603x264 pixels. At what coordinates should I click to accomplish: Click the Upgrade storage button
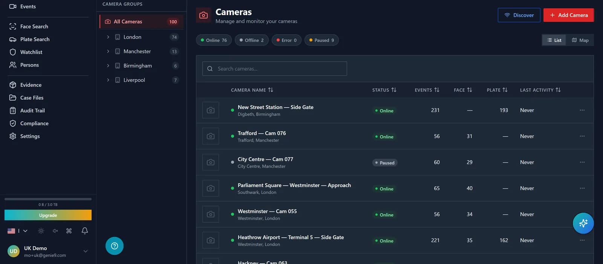[x=48, y=215]
